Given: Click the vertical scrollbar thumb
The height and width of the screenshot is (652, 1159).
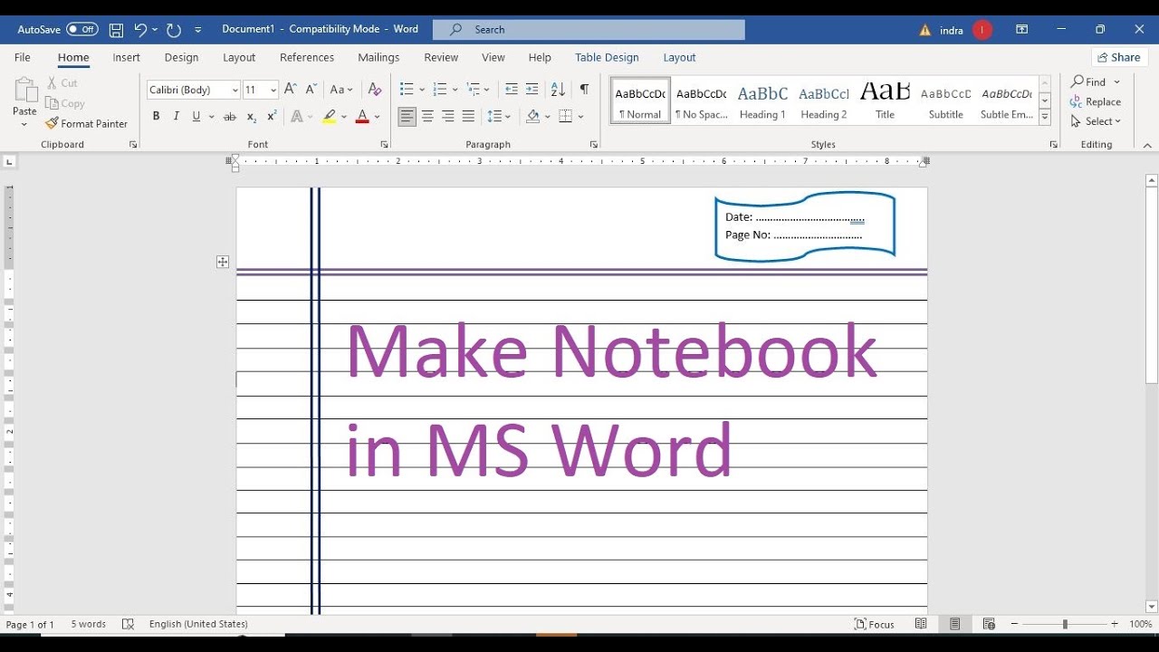Looking at the screenshot, I should (x=1152, y=285).
